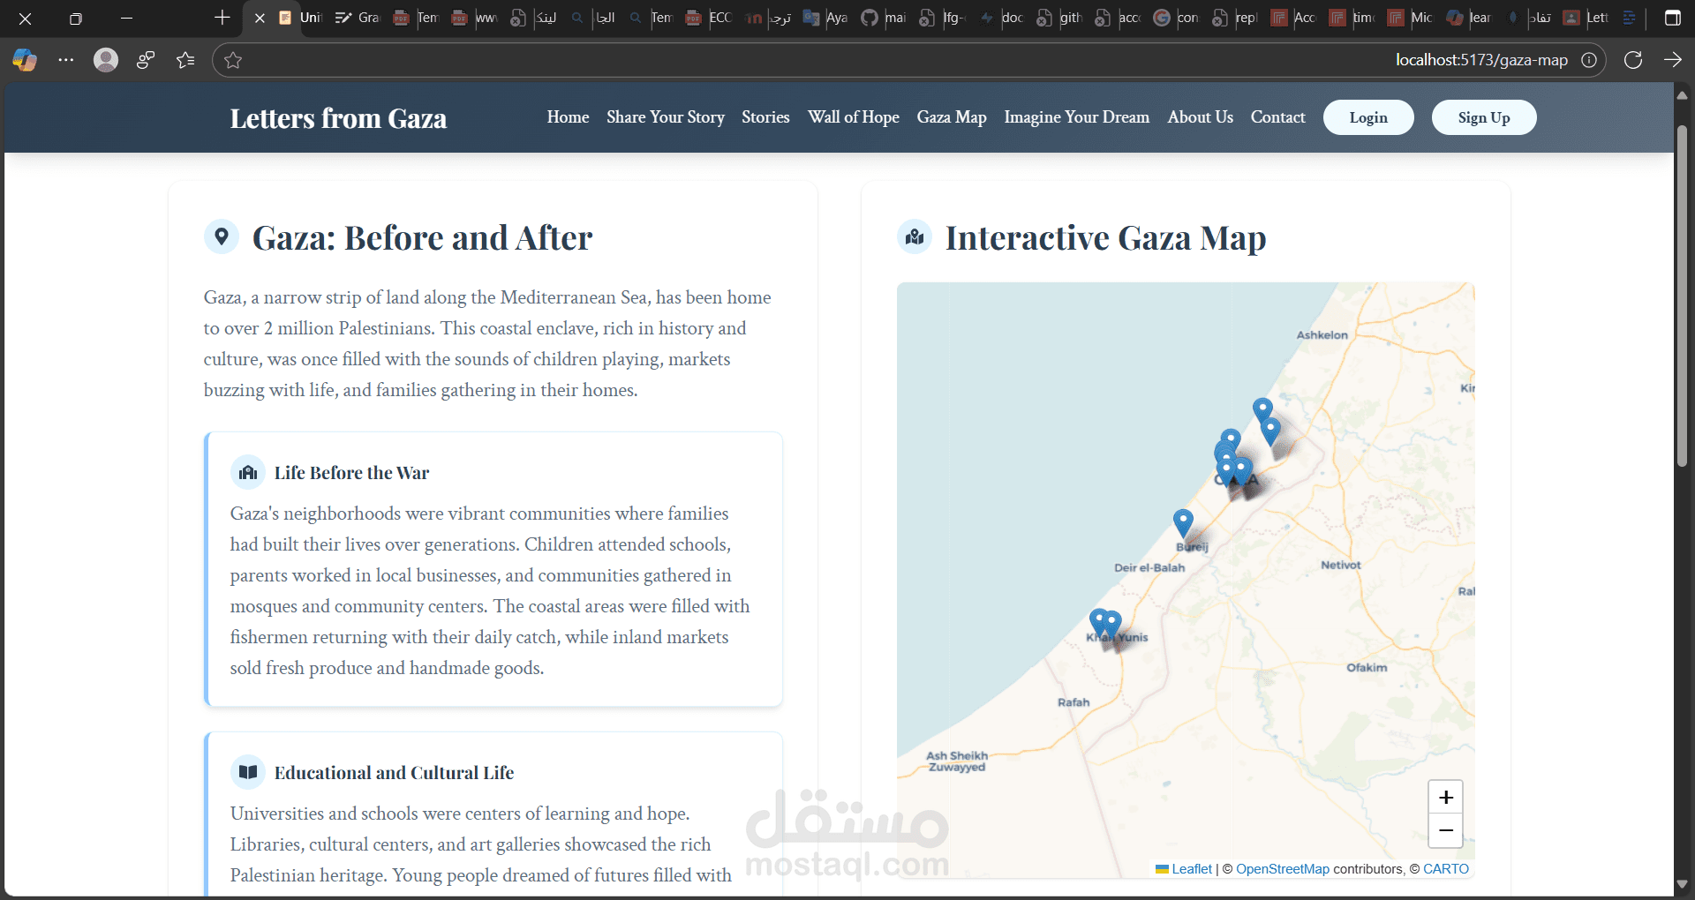Zoom out on the map
The image size is (1695, 900).
coord(1446,830)
